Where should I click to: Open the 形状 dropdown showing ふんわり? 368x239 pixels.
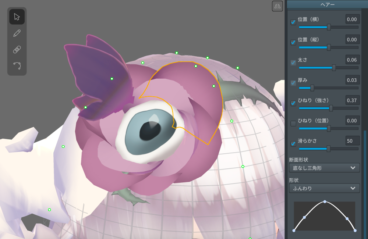click(324, 188)
